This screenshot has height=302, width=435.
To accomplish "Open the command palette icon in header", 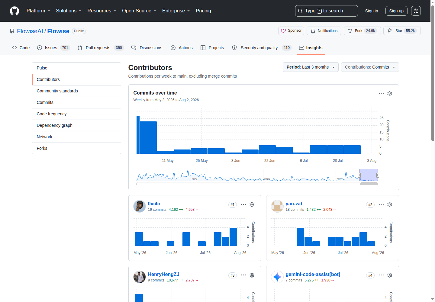I will (416, 11).
